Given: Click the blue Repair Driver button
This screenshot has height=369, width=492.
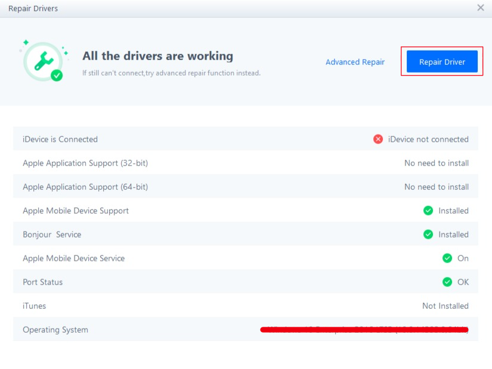Looking at the screenshot, I should click(442, 61).
